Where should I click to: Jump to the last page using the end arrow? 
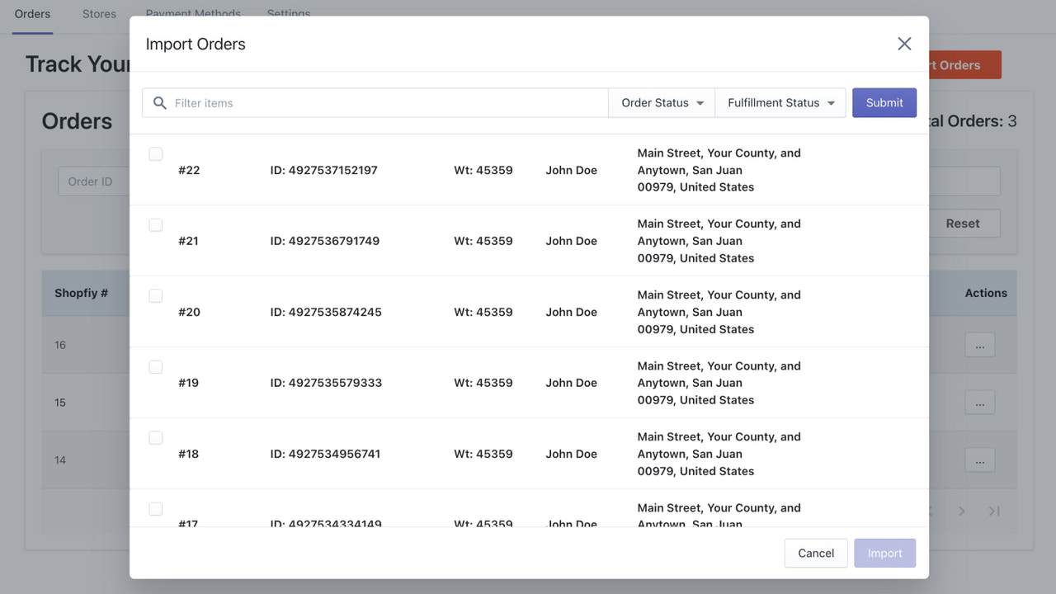tap(994, 511)
